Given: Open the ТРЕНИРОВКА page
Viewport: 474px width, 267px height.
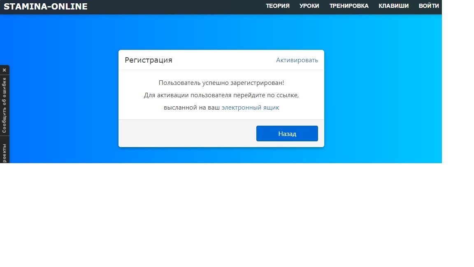Looking at the screenshot, I should tap(349, 6).
